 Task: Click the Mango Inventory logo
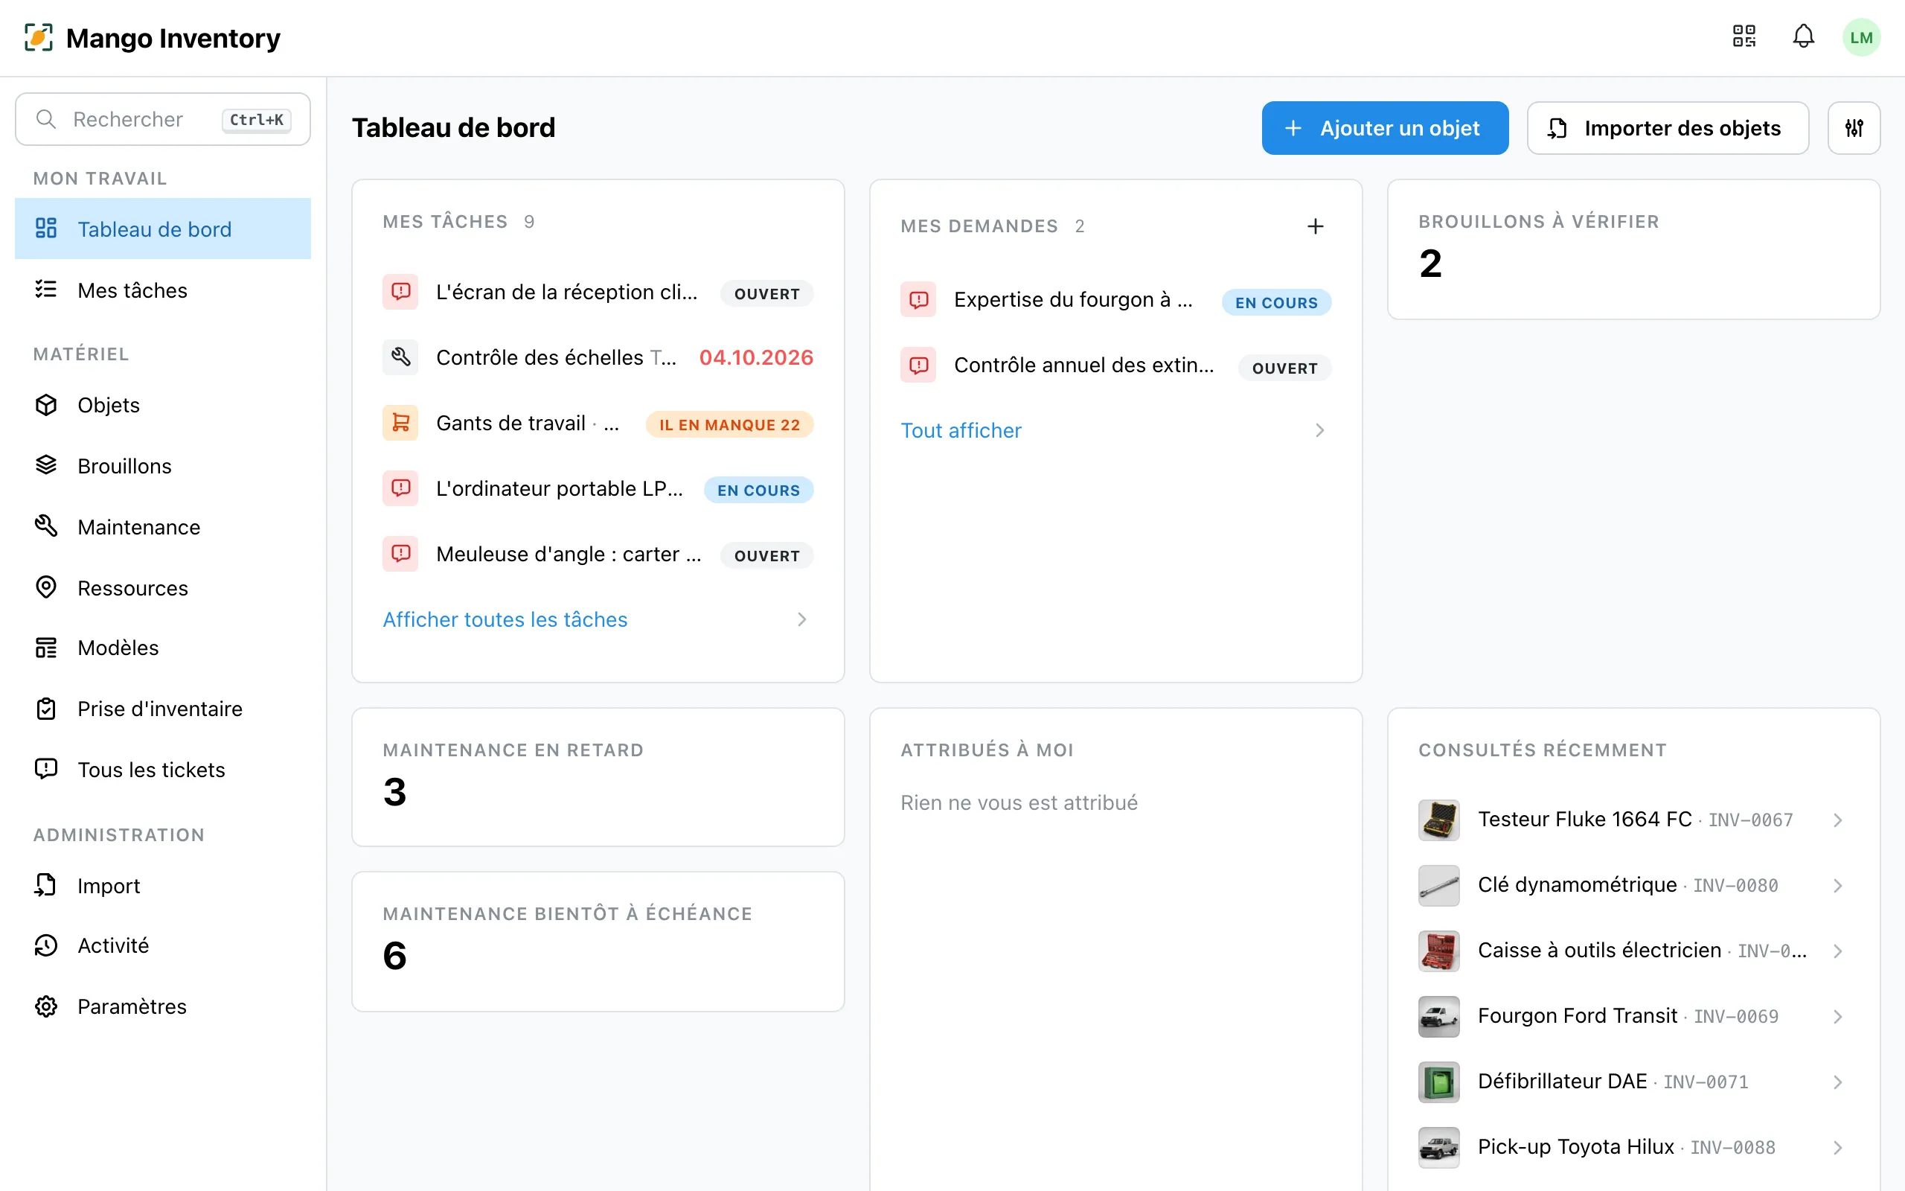pyautogui.click(x=39, y=37)
